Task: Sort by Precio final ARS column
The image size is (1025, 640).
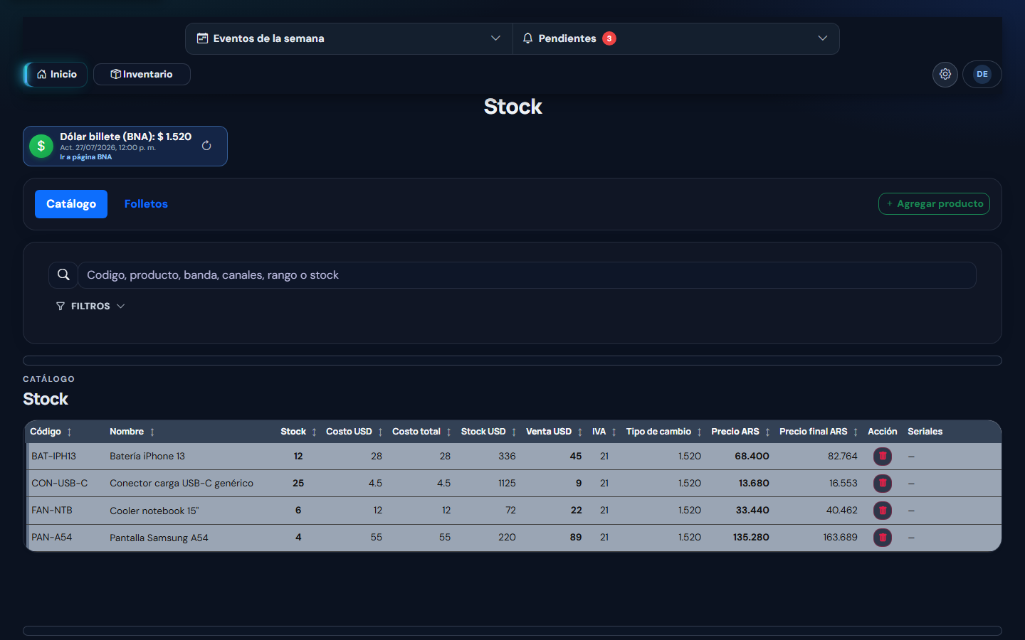Action: 856,432
